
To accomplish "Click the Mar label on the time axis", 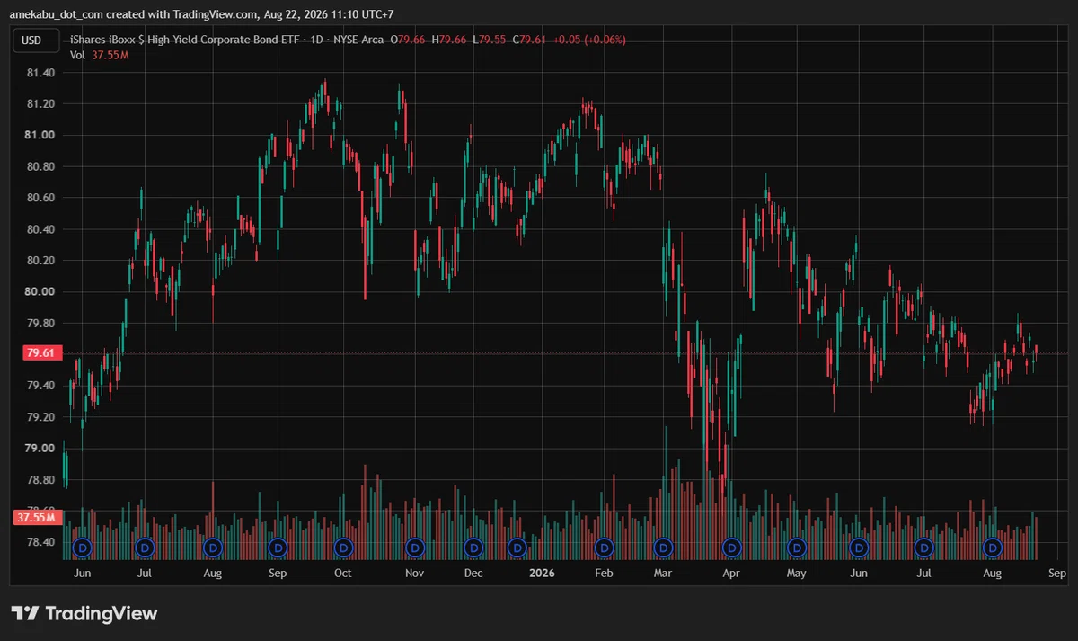I will click(x=663, y=573).
